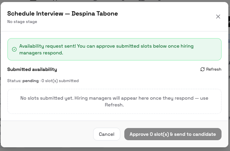Viewport: 230px width, 151px height.
Task: Select the 'Submitted availability' heading
Action: (32, 69)
